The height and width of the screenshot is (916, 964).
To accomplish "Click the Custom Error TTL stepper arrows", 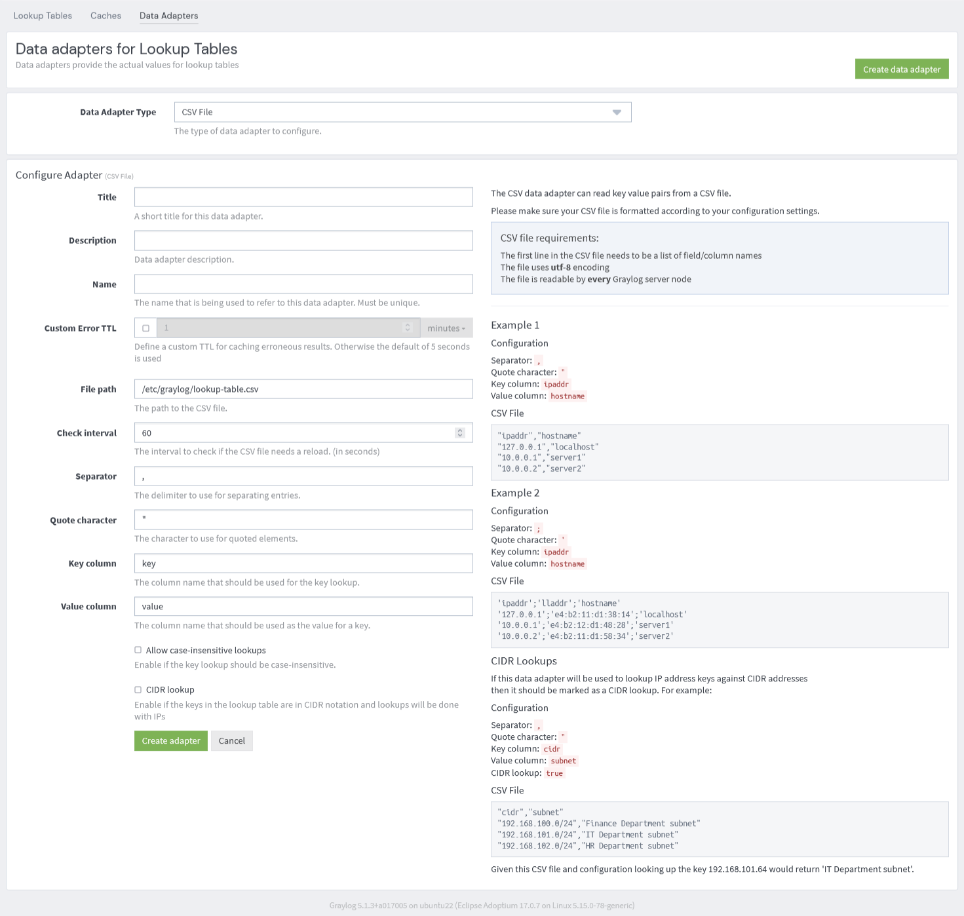I will (408, 328).
